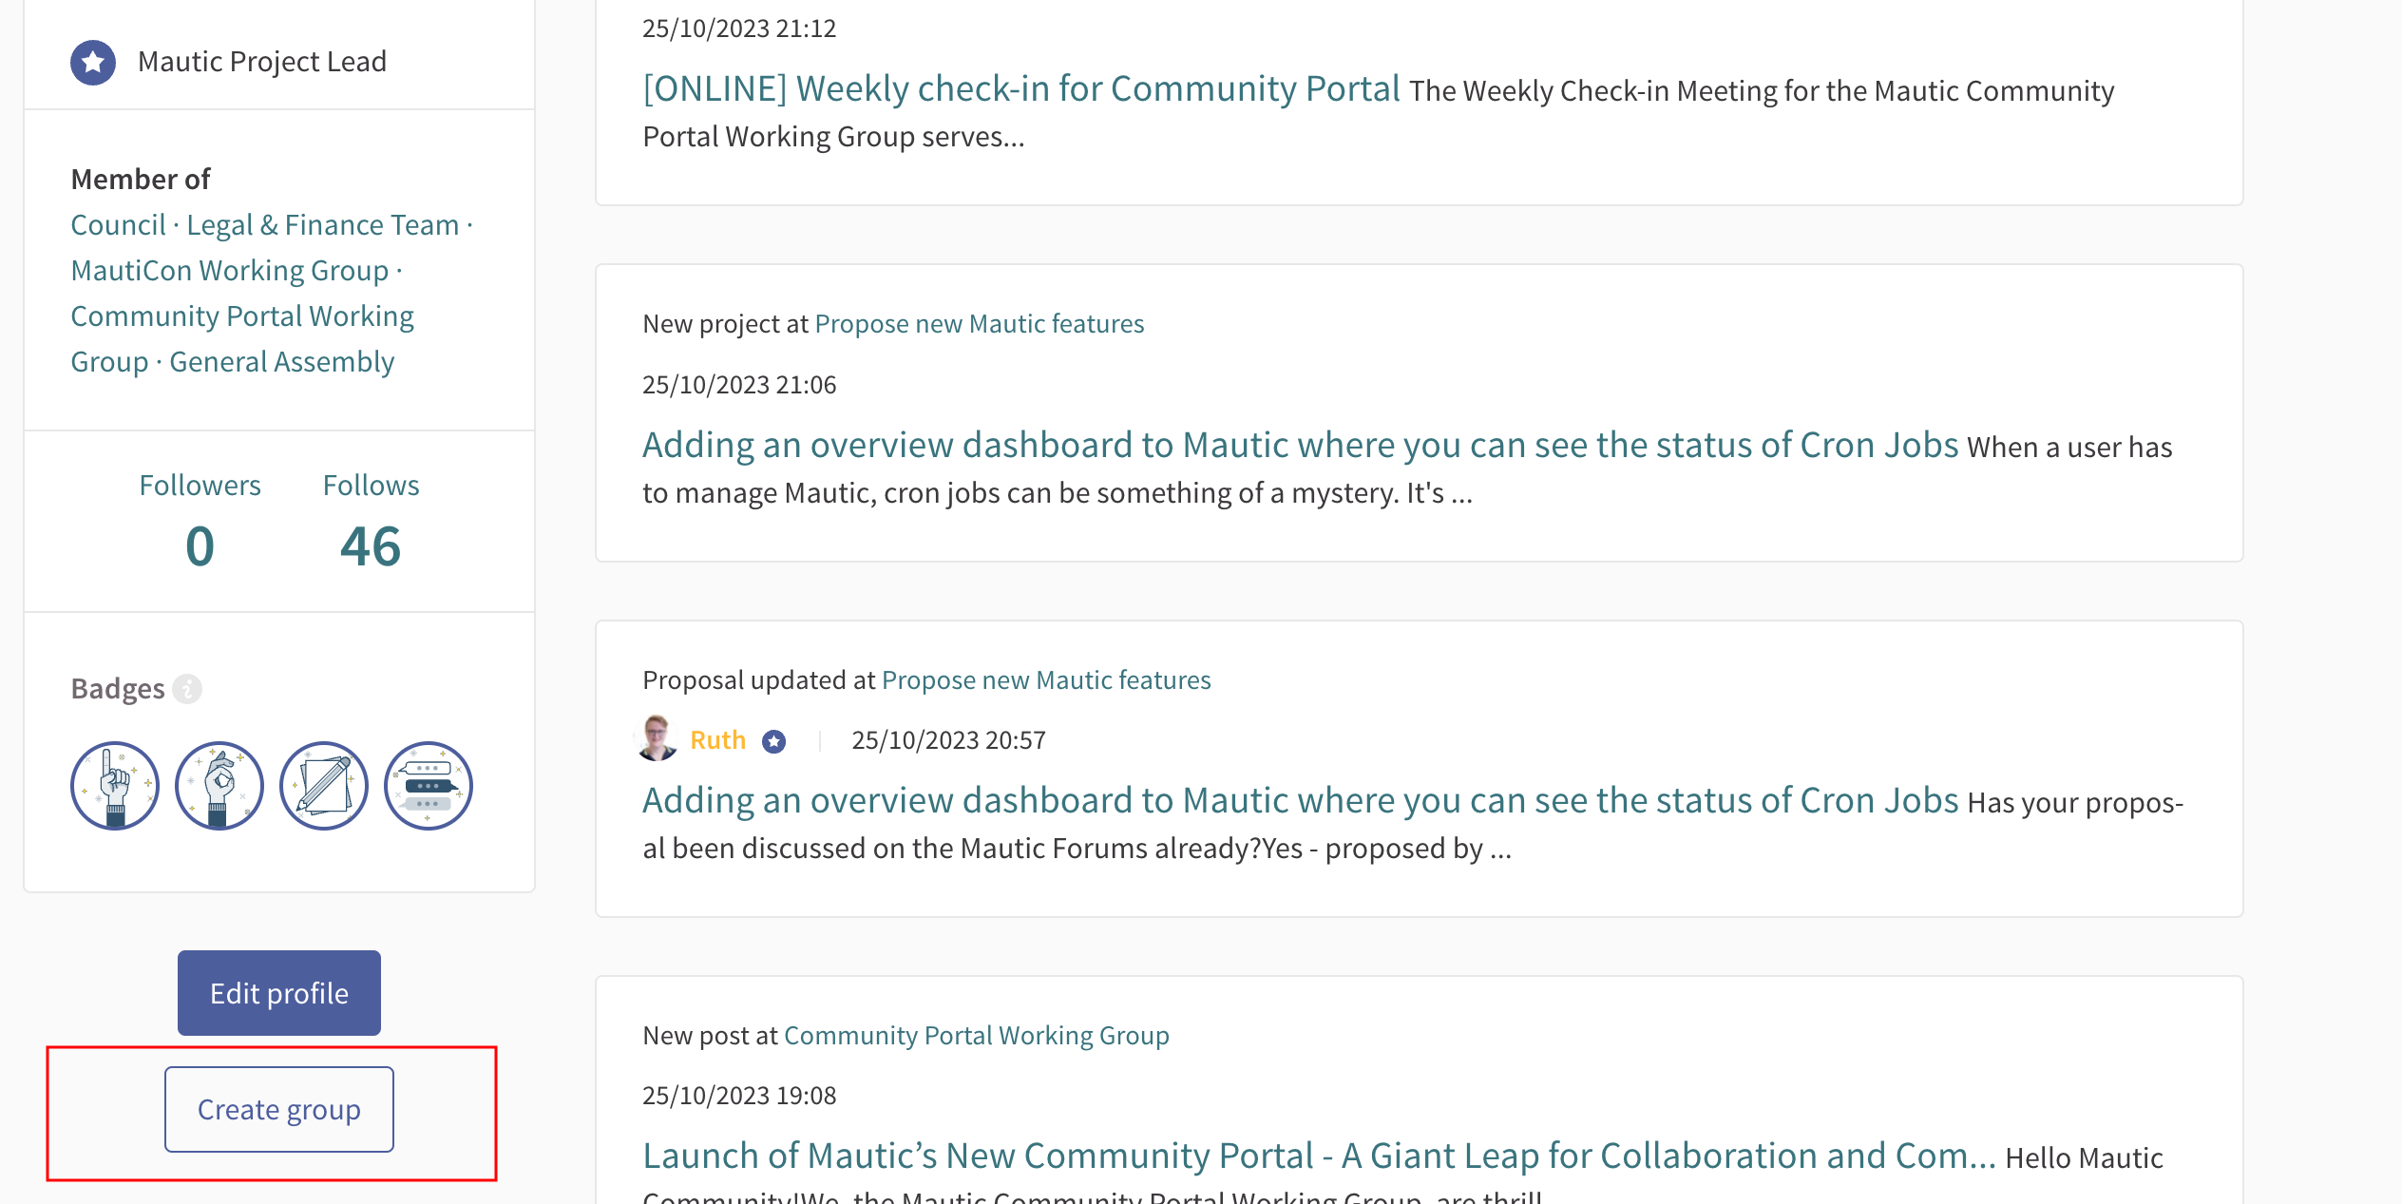Image resolution: width=2402 pixels, height=1204 pixels.
Task: Open Weekly check-in for Community Portal
Action: coord(1021,88)
